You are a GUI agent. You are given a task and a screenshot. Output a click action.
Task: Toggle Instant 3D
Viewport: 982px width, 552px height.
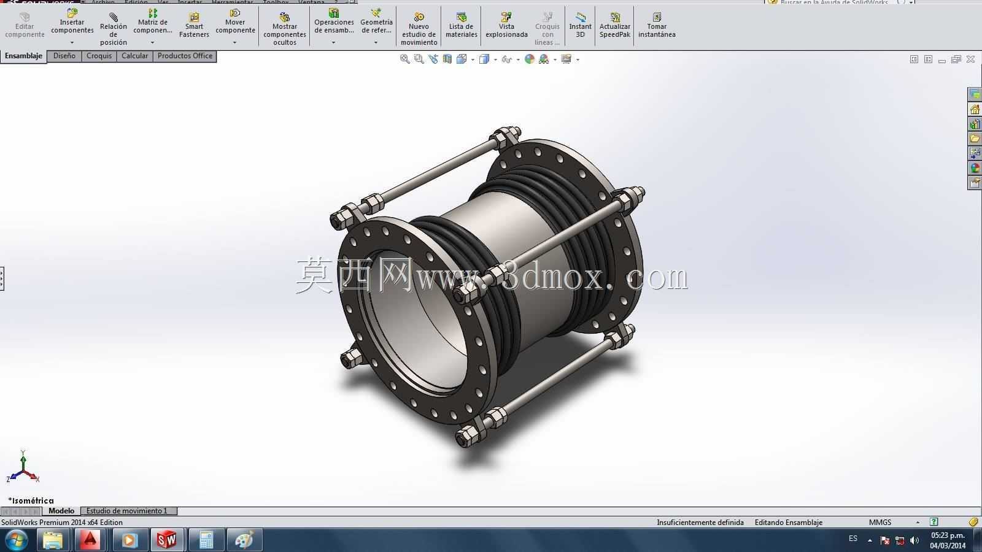tap(580, 25)
